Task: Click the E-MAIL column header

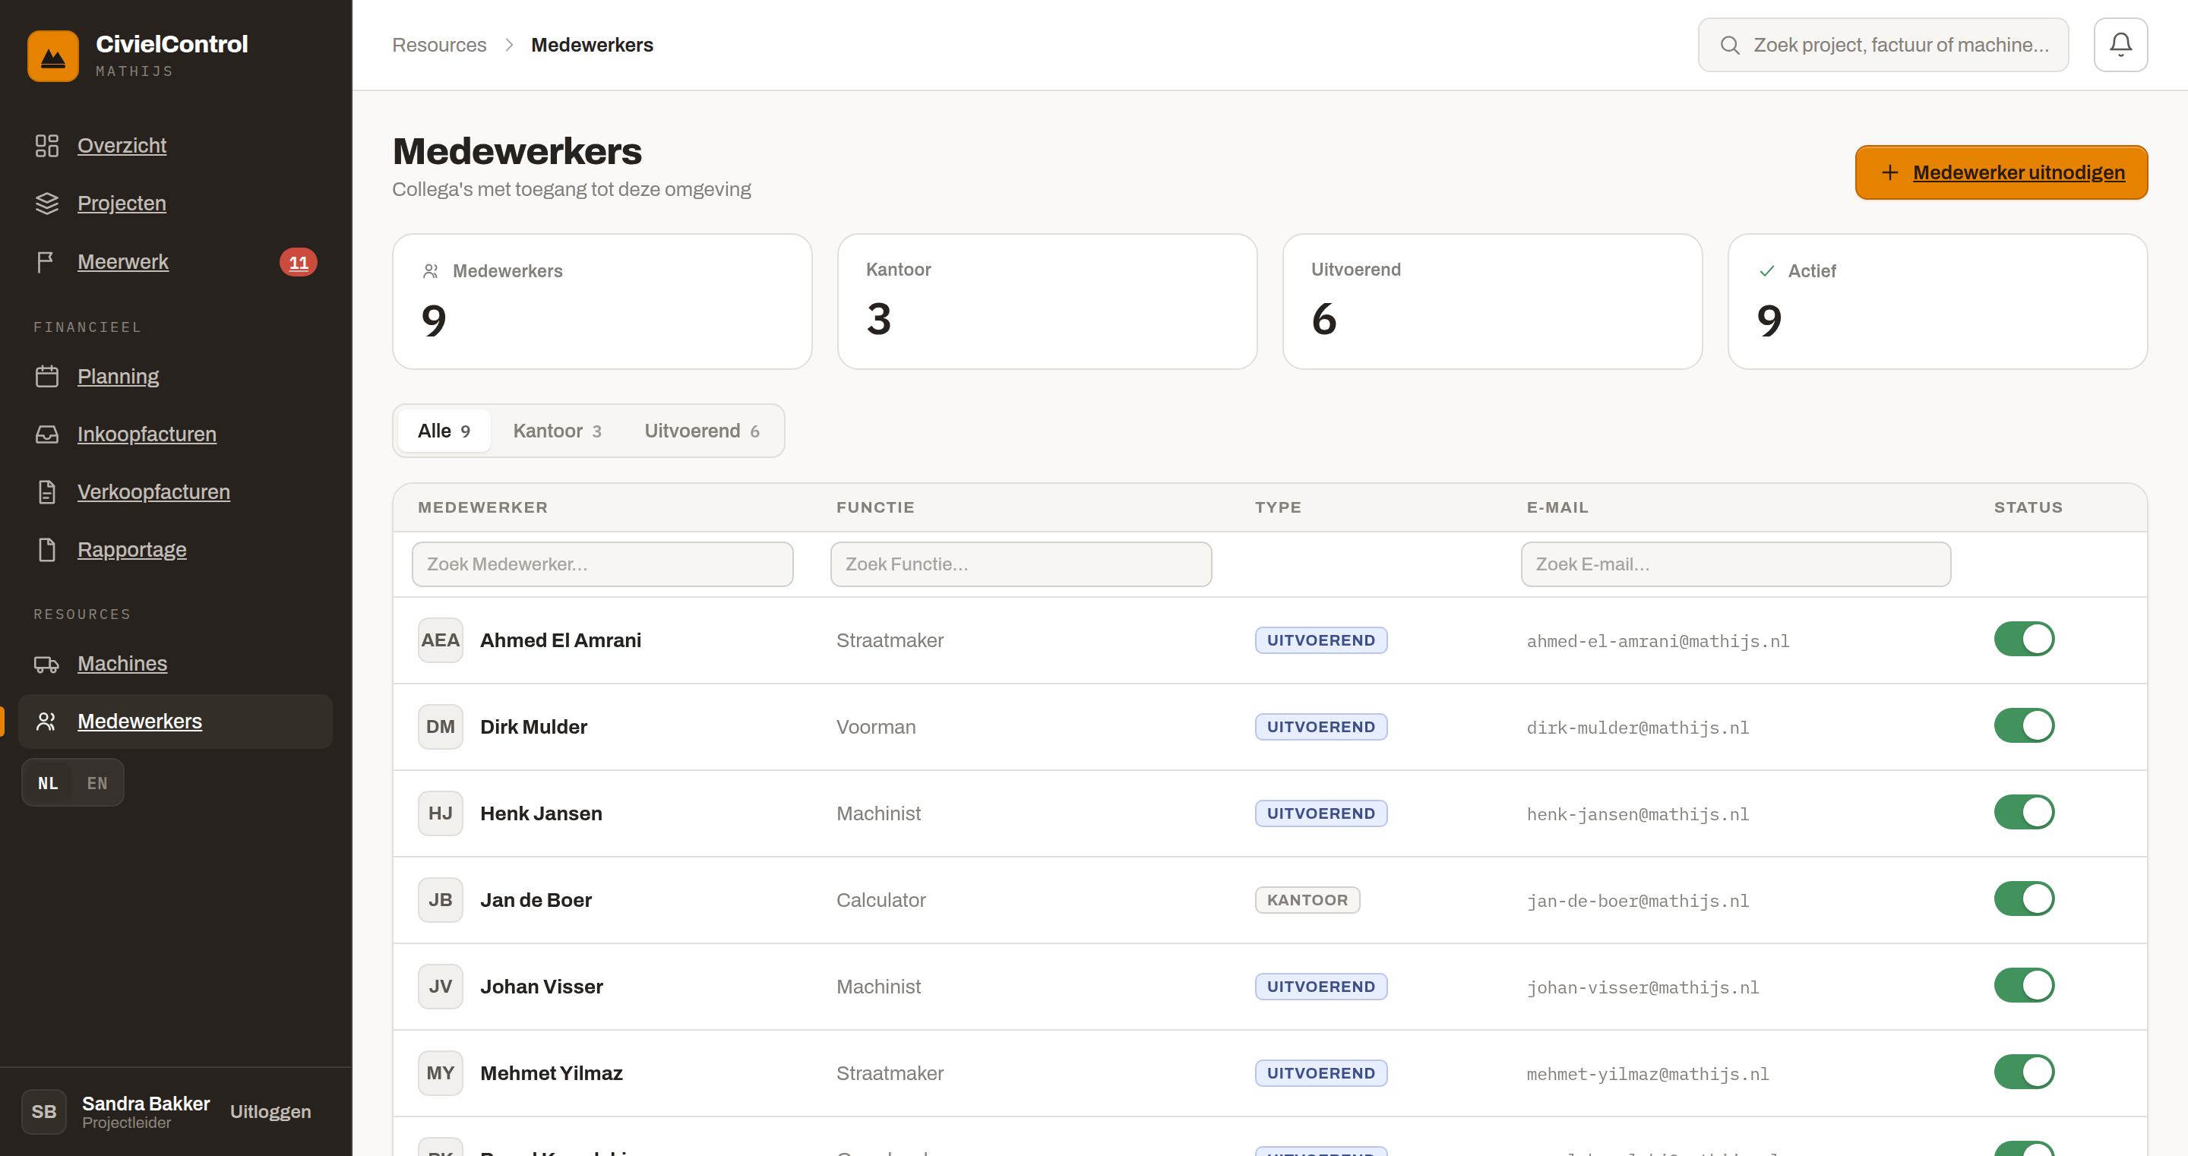Action: (x=1557, y=507)
